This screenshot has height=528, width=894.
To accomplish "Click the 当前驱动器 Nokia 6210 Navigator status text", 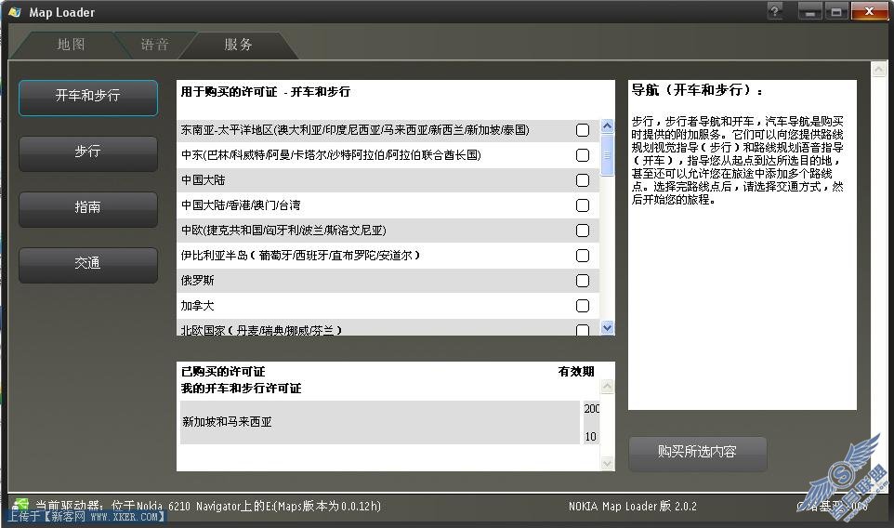I will click(208, 506).
